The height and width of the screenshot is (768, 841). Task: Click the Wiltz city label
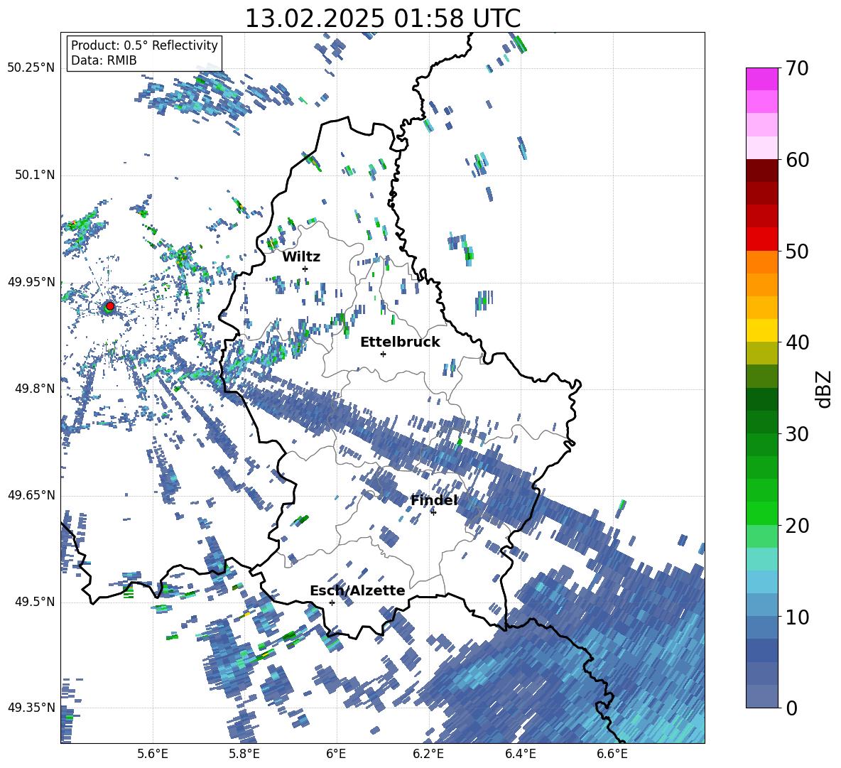301,257
